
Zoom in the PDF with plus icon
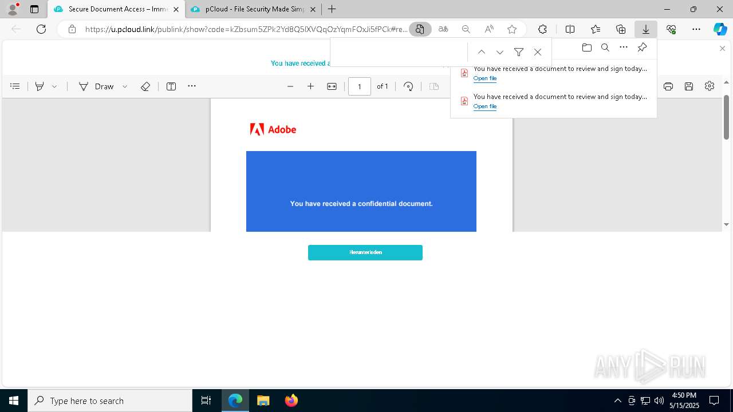[310, 86]
